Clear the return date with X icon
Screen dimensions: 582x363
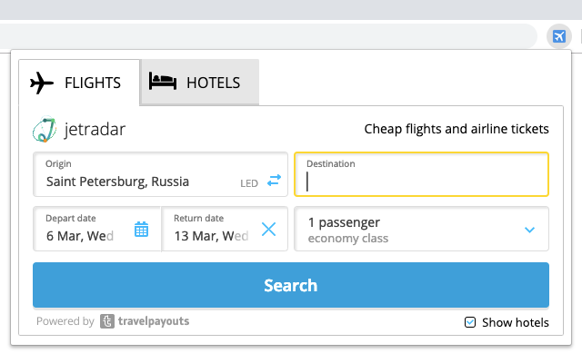click(268, 229)
